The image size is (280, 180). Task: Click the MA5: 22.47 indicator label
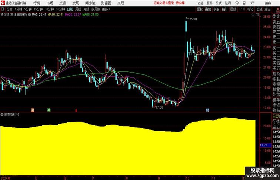pos(39,15)
